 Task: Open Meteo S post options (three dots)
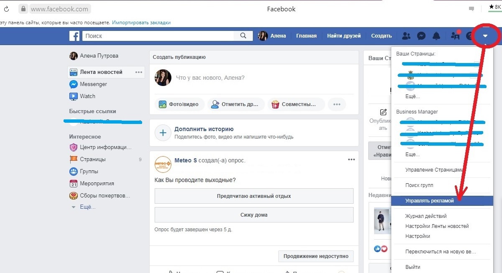(351, 159)
